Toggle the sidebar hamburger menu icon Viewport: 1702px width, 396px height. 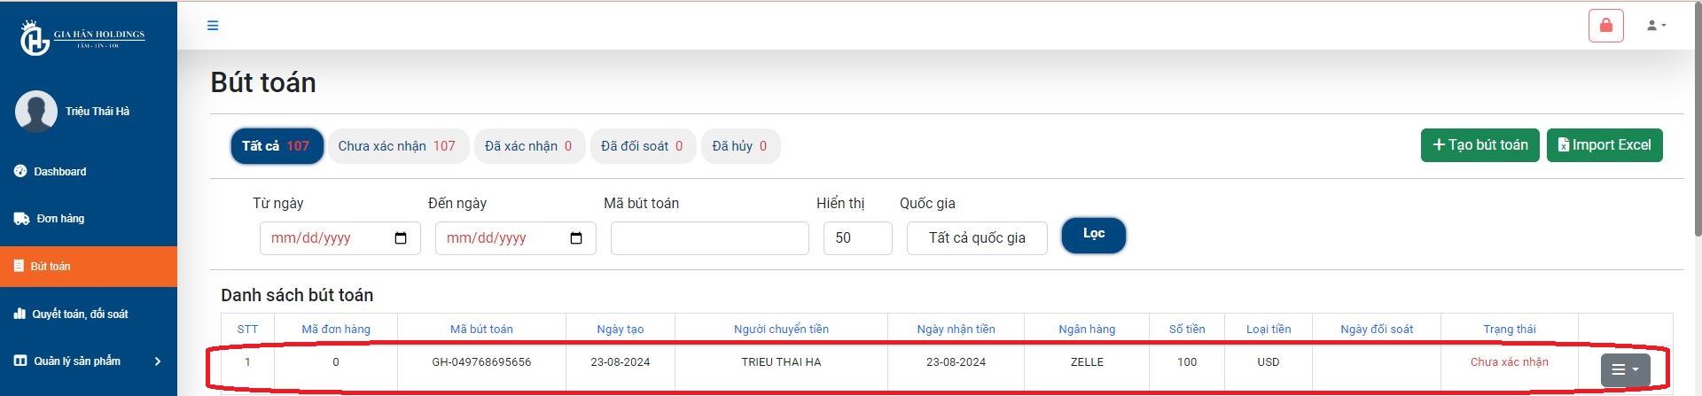[x=213, y=26]
